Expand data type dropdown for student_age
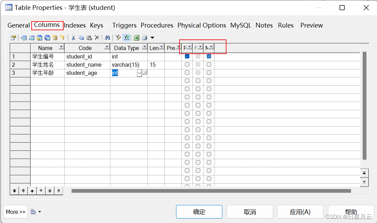Screen dimensions: 377x223 click(x=139, y=73)
